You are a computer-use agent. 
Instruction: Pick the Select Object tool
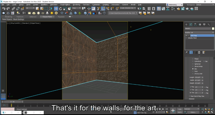tap(37, 9)
